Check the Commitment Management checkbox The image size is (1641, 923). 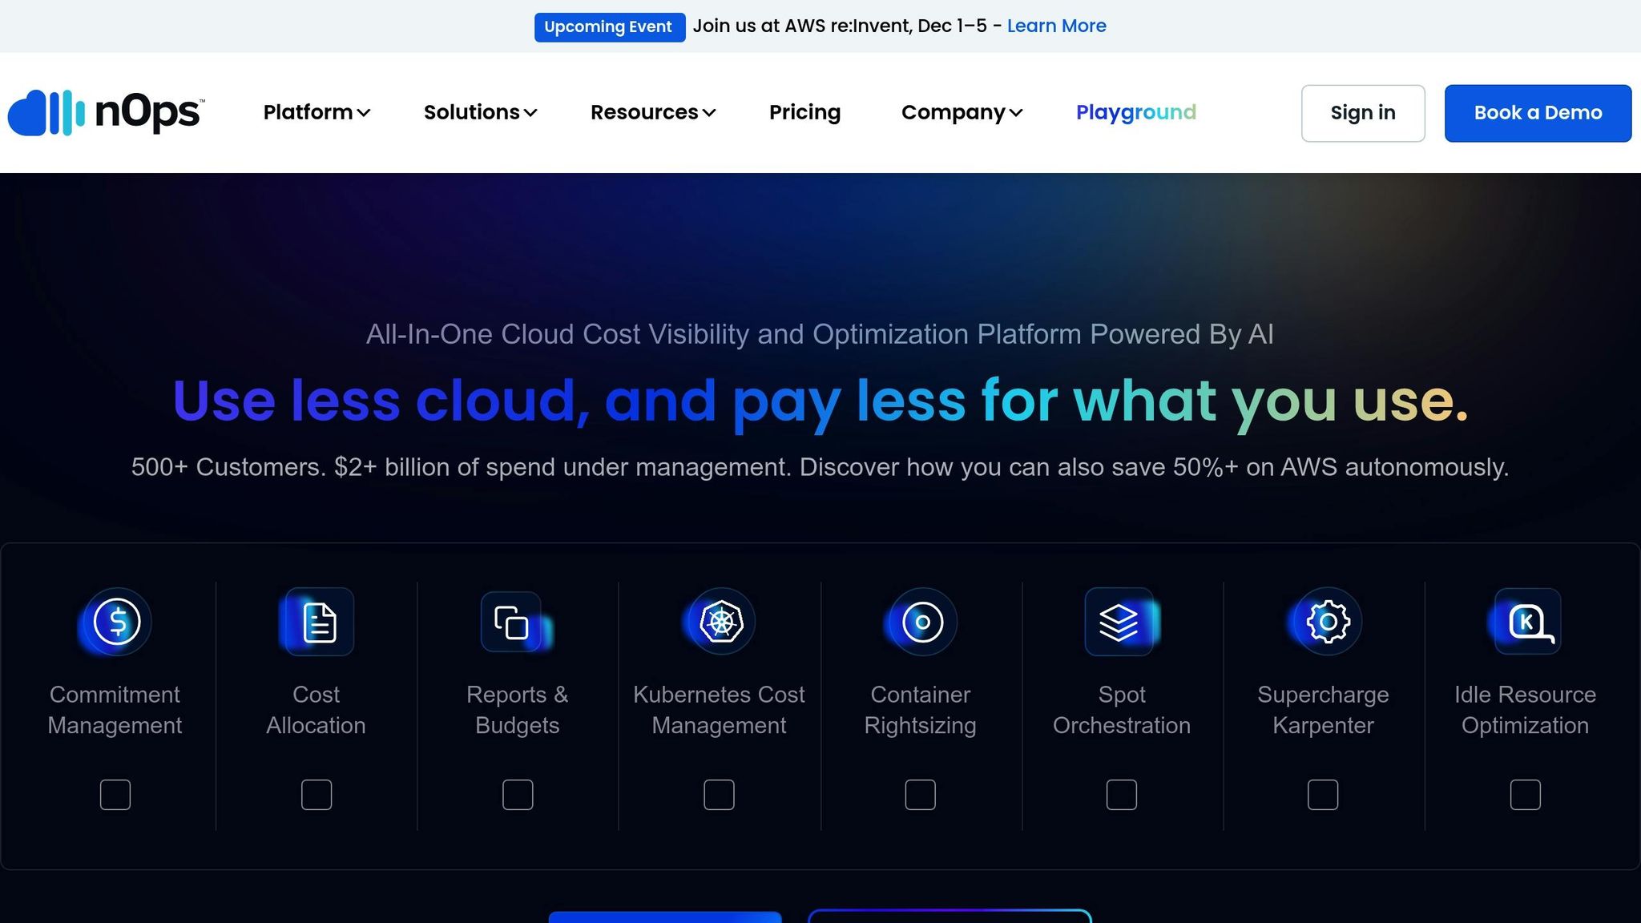point(115,795)
